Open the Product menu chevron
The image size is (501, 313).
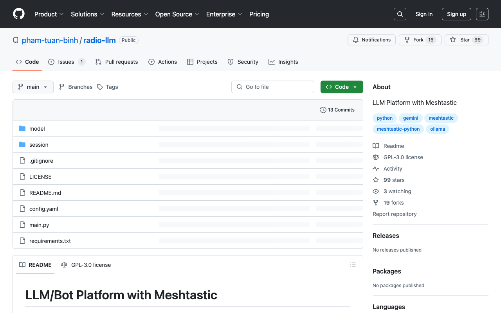(x=62, y=14)
